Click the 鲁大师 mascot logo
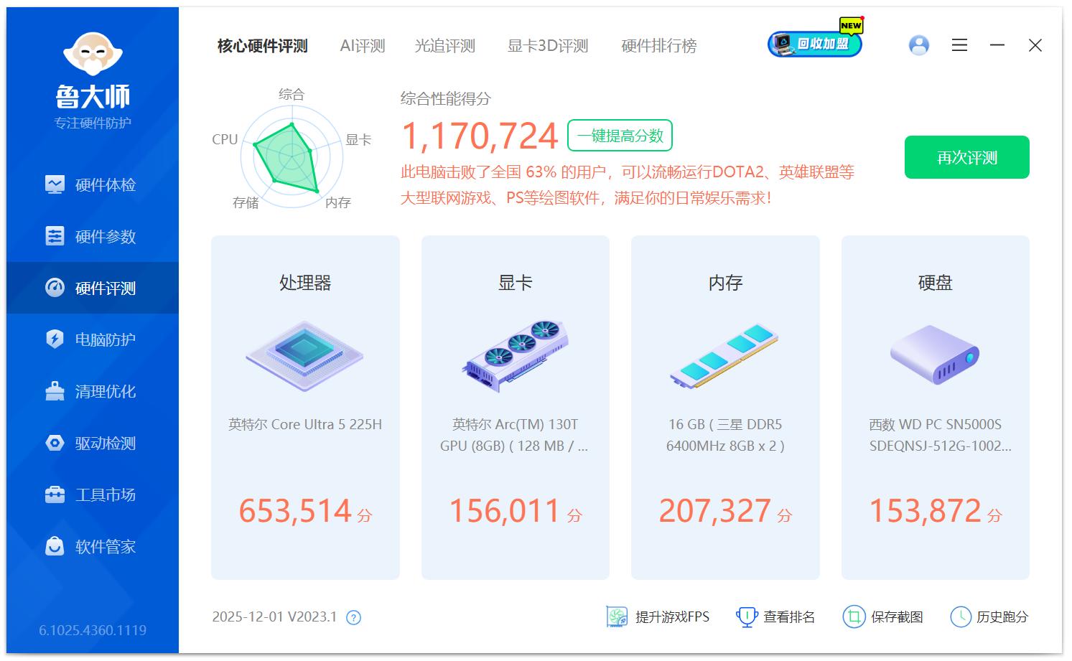The image size is (1072, 661). click(93, 55)
